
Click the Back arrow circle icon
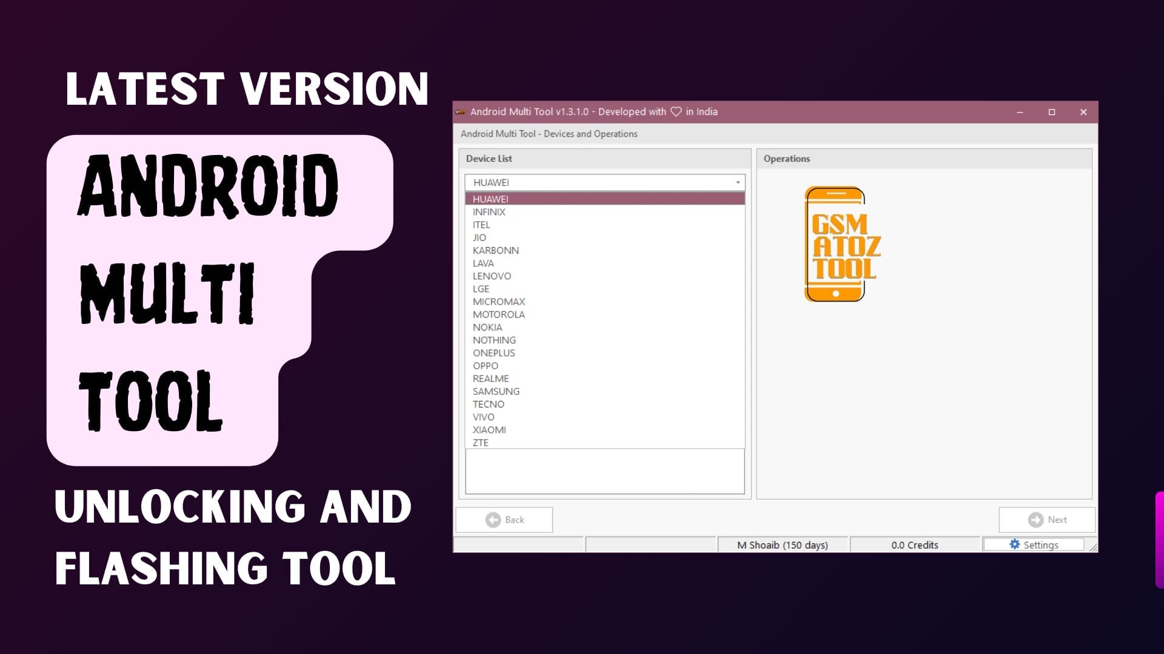492,520
